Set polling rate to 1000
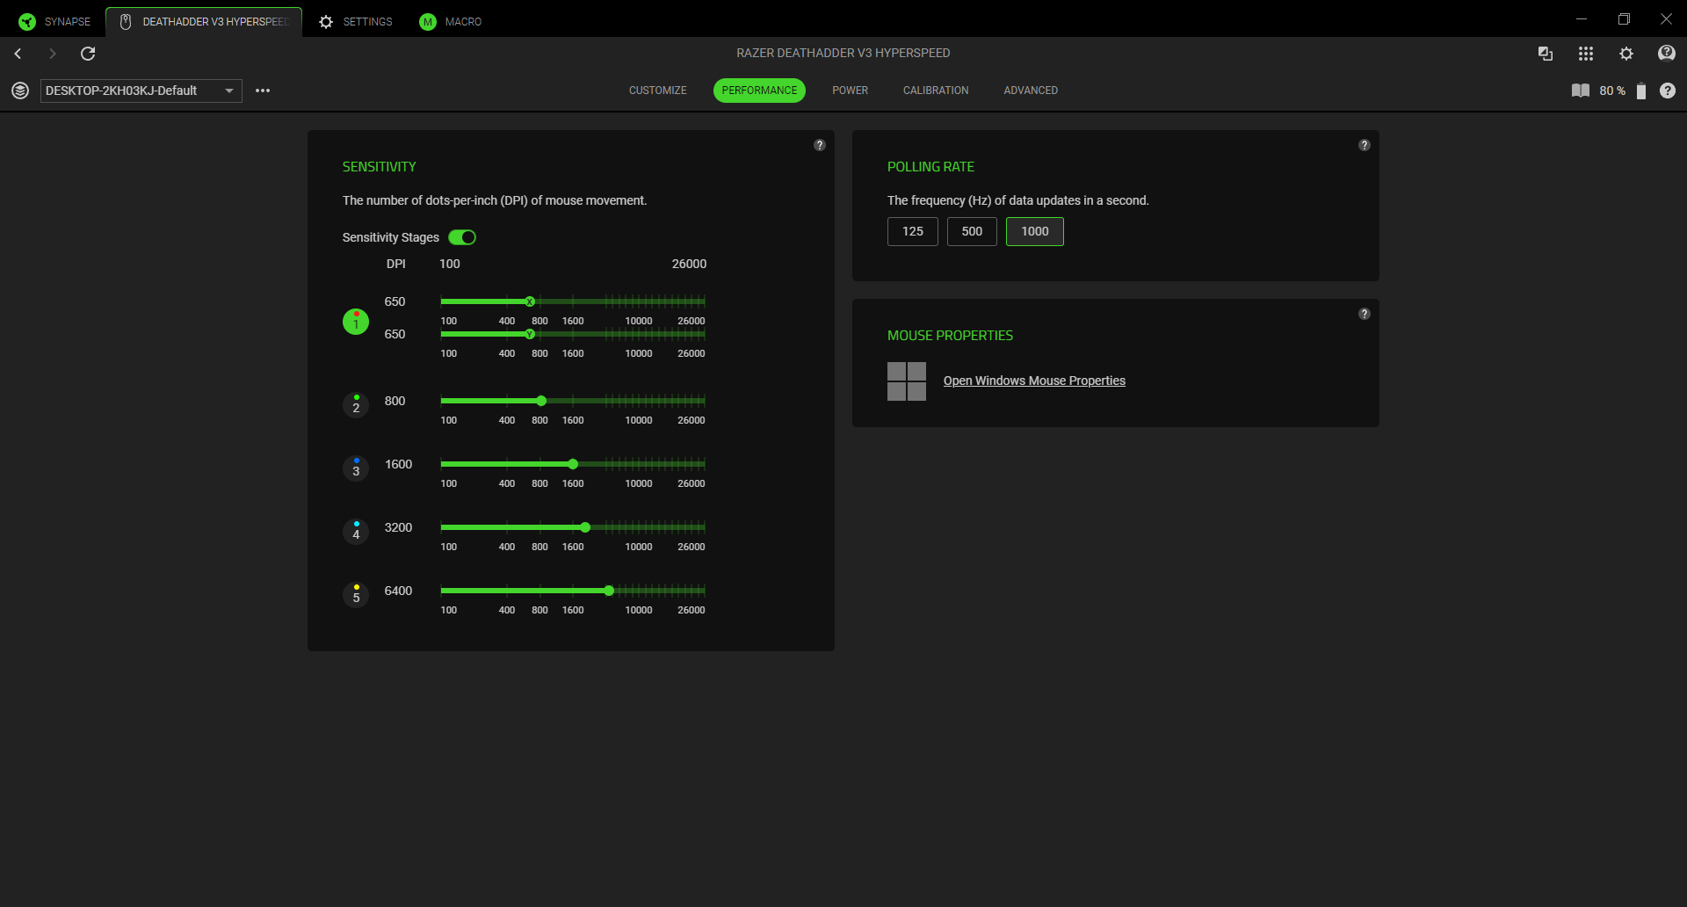Image resolution: width=1687 pixels, height=907 pixels. 1035,231
